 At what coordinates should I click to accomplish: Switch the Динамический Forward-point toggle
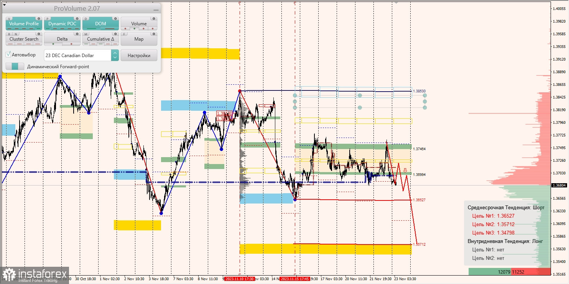[x=15, y=66]
